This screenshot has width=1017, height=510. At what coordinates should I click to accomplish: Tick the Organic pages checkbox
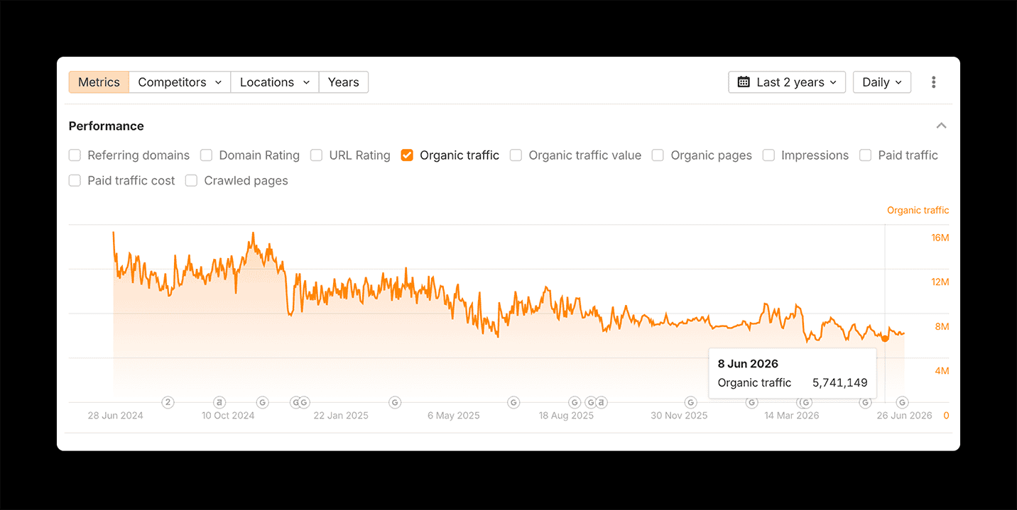[658, 155]
